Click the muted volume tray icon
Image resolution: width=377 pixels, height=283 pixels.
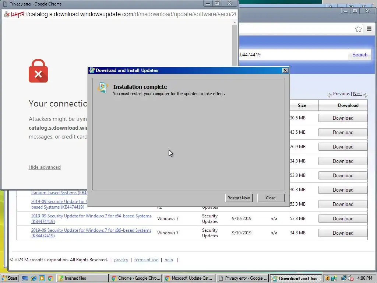click(x=350, y=279)
